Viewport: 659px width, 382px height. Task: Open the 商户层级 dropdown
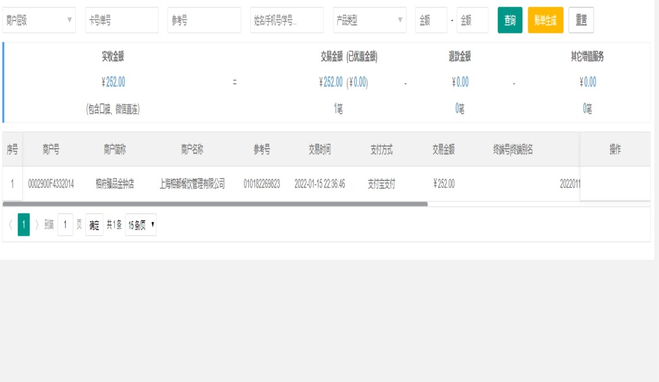39,20
